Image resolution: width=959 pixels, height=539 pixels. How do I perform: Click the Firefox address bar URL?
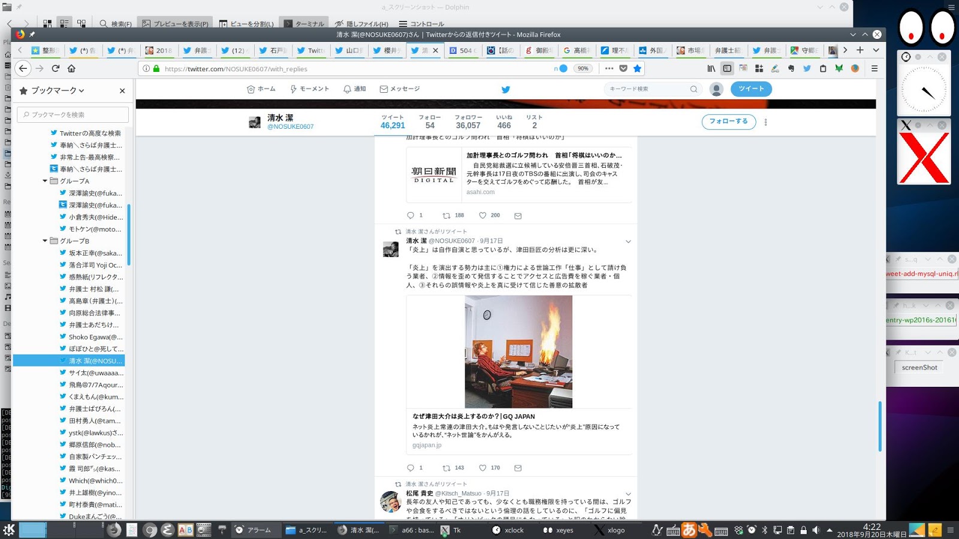[236, 69]
